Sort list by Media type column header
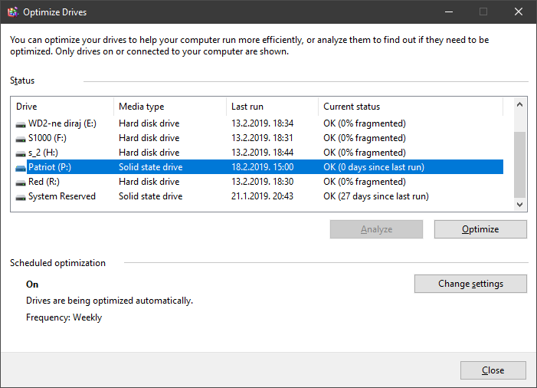This screenshot has height=388, width=537. (170, 107)
